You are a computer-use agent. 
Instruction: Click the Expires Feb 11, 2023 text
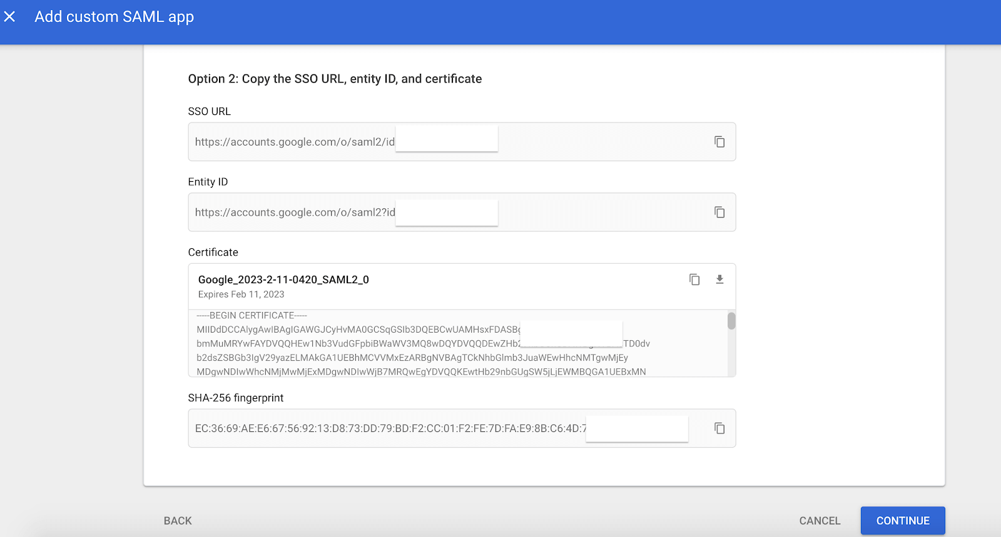tap(241, 294)
